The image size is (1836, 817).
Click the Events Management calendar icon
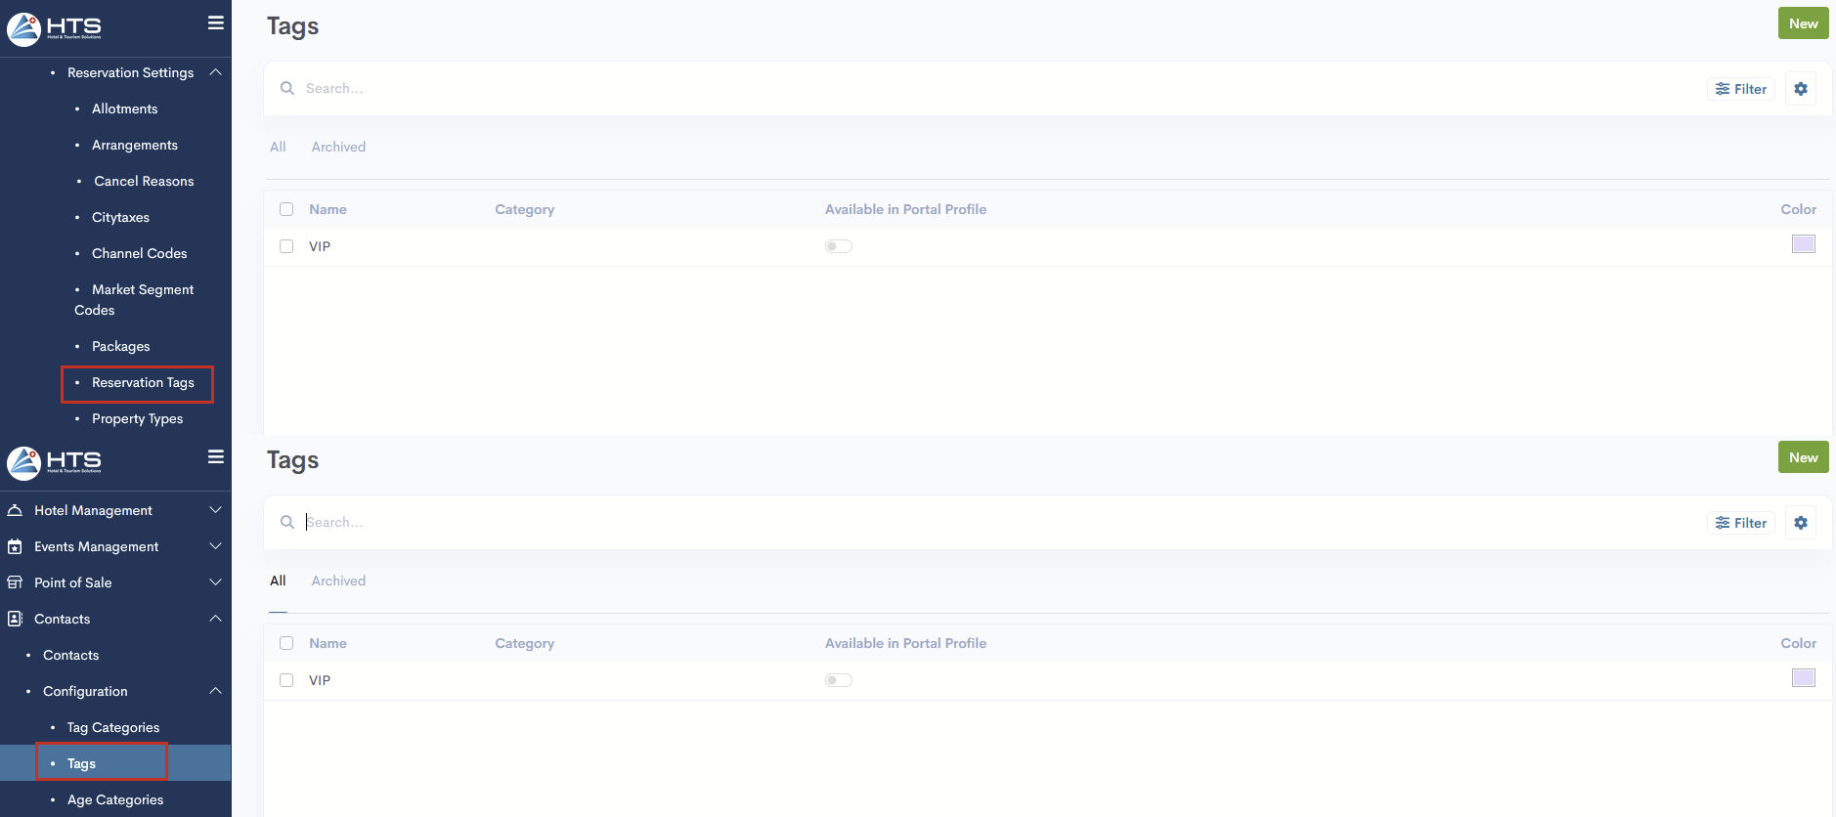click(x=15, y=546)
